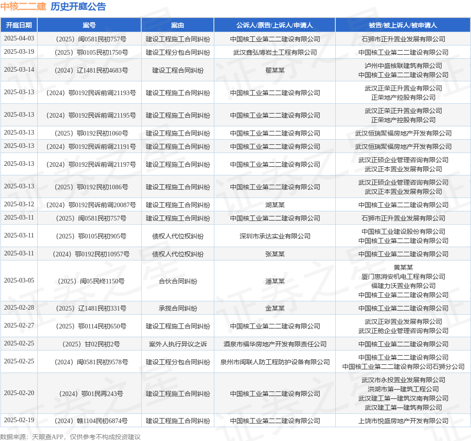Select case number (2025)鄂0114民初650号
Image resolution: width=471 pixels, height=441 pixels.
click(92, 327)
